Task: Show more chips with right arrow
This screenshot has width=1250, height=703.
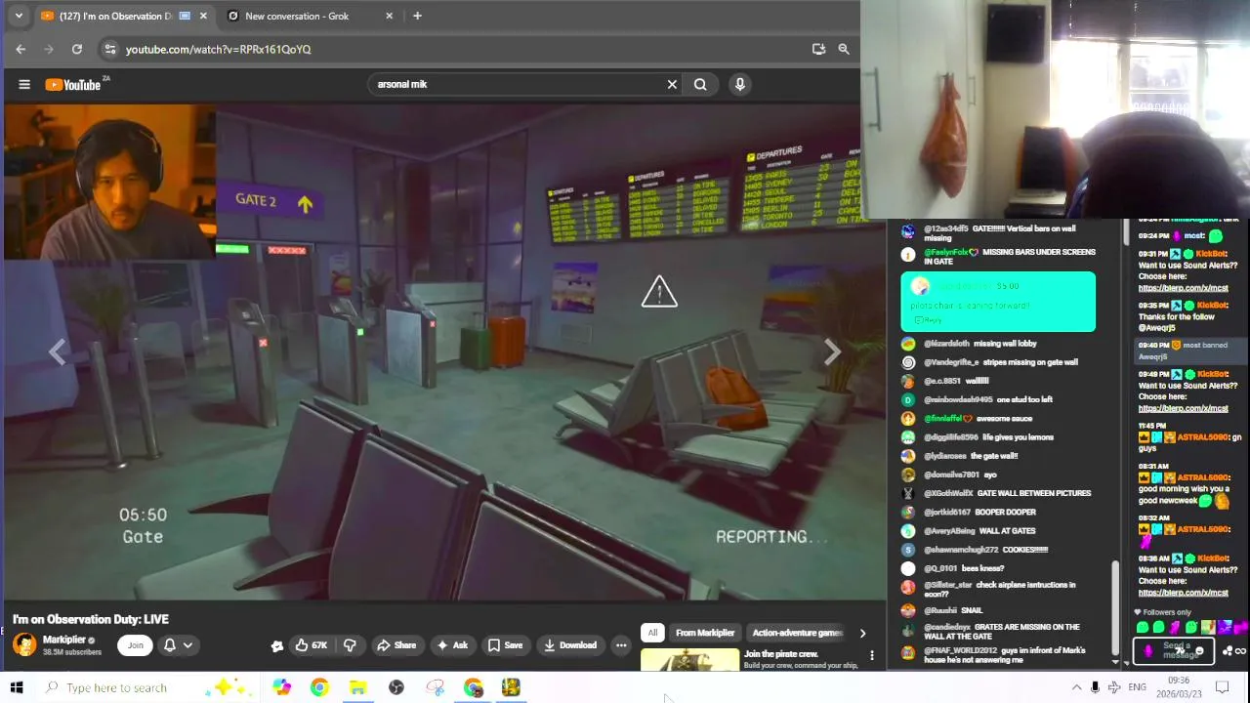Action: (x=862, y=633)
